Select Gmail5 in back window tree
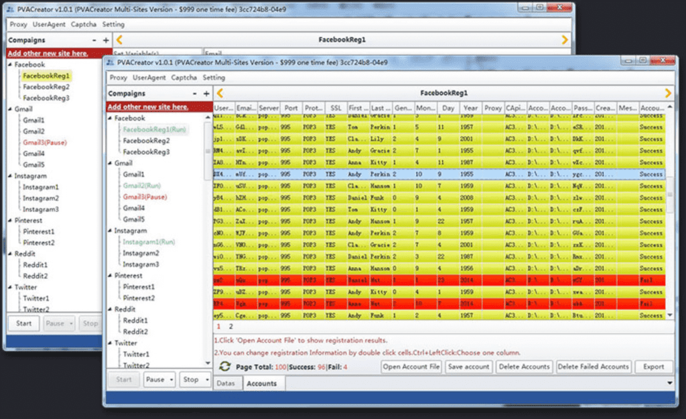 (33, 165)
